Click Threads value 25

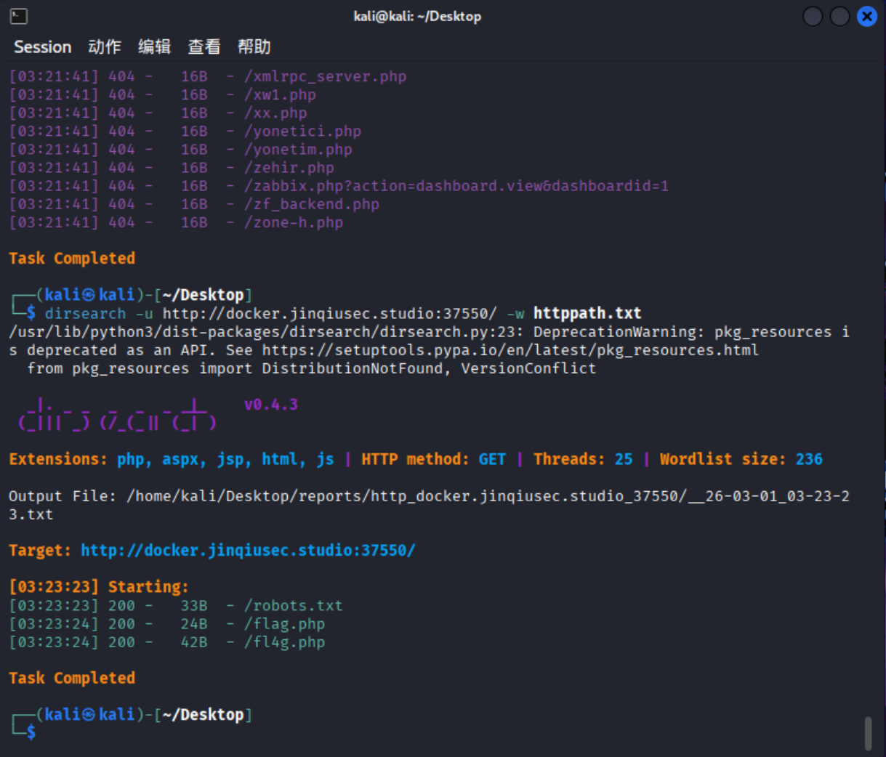tap(624, 459)
